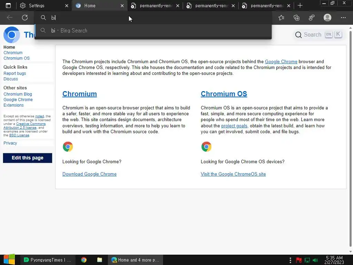
Task: Open the Privacy link
Action: [x=10, y=143]
